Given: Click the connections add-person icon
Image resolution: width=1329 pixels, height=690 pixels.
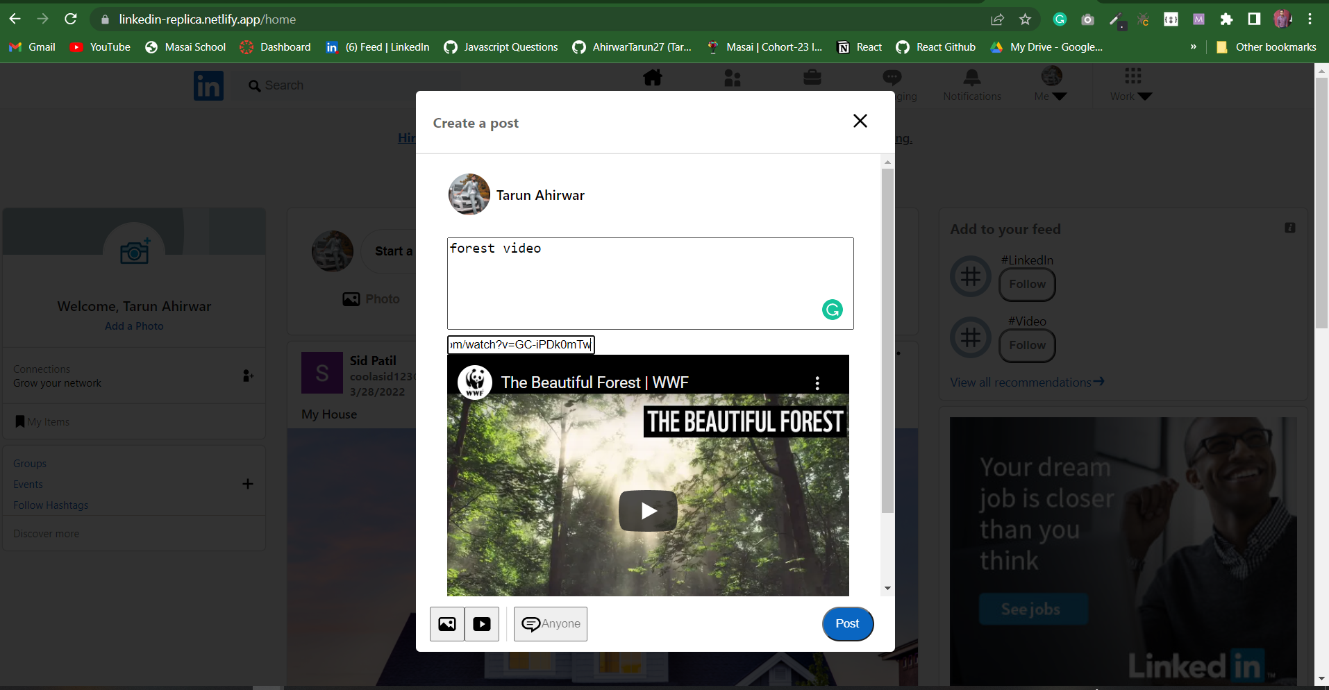Looking at the screenshot, I should (248, 376).
